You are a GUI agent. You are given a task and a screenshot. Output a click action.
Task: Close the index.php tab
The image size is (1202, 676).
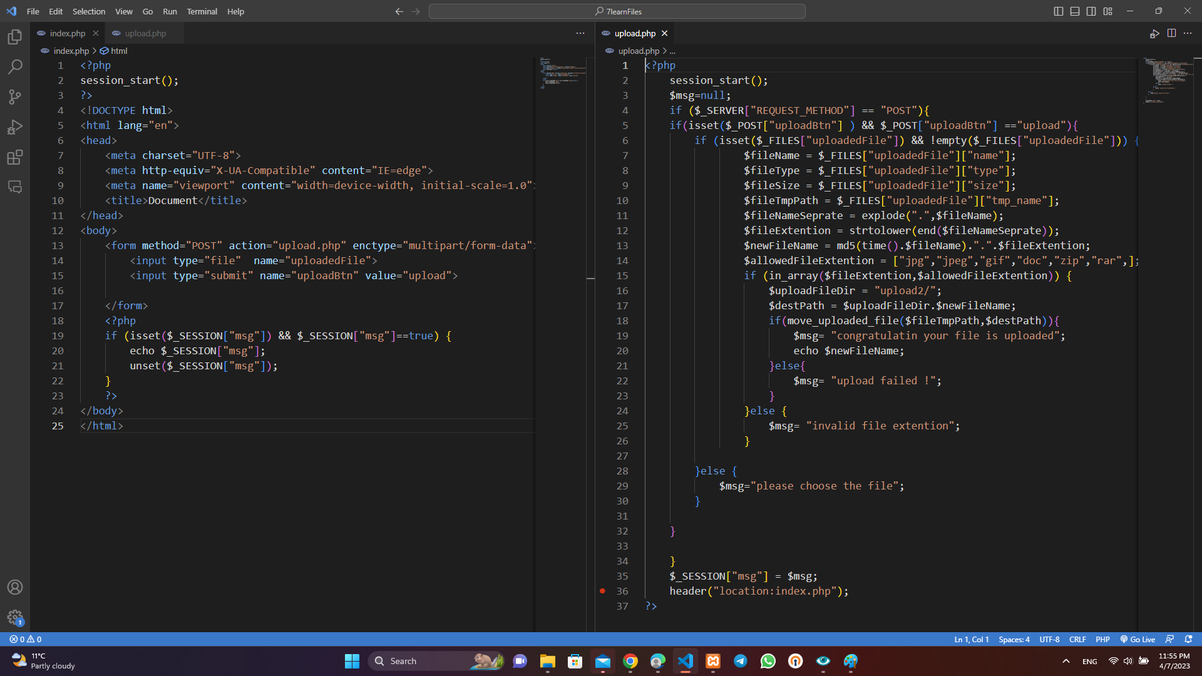96,33
